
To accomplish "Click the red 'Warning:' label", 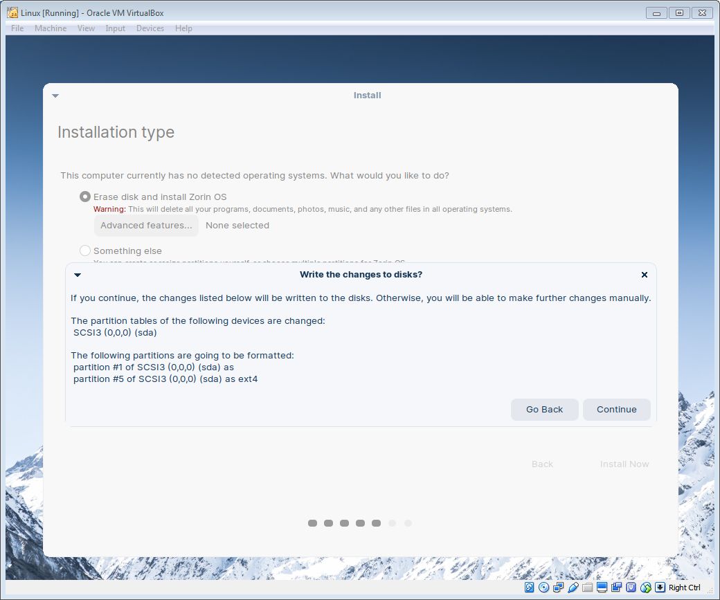I will click(x=109, y=209).
